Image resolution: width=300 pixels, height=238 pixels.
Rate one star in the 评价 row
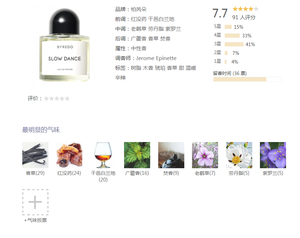46,98
